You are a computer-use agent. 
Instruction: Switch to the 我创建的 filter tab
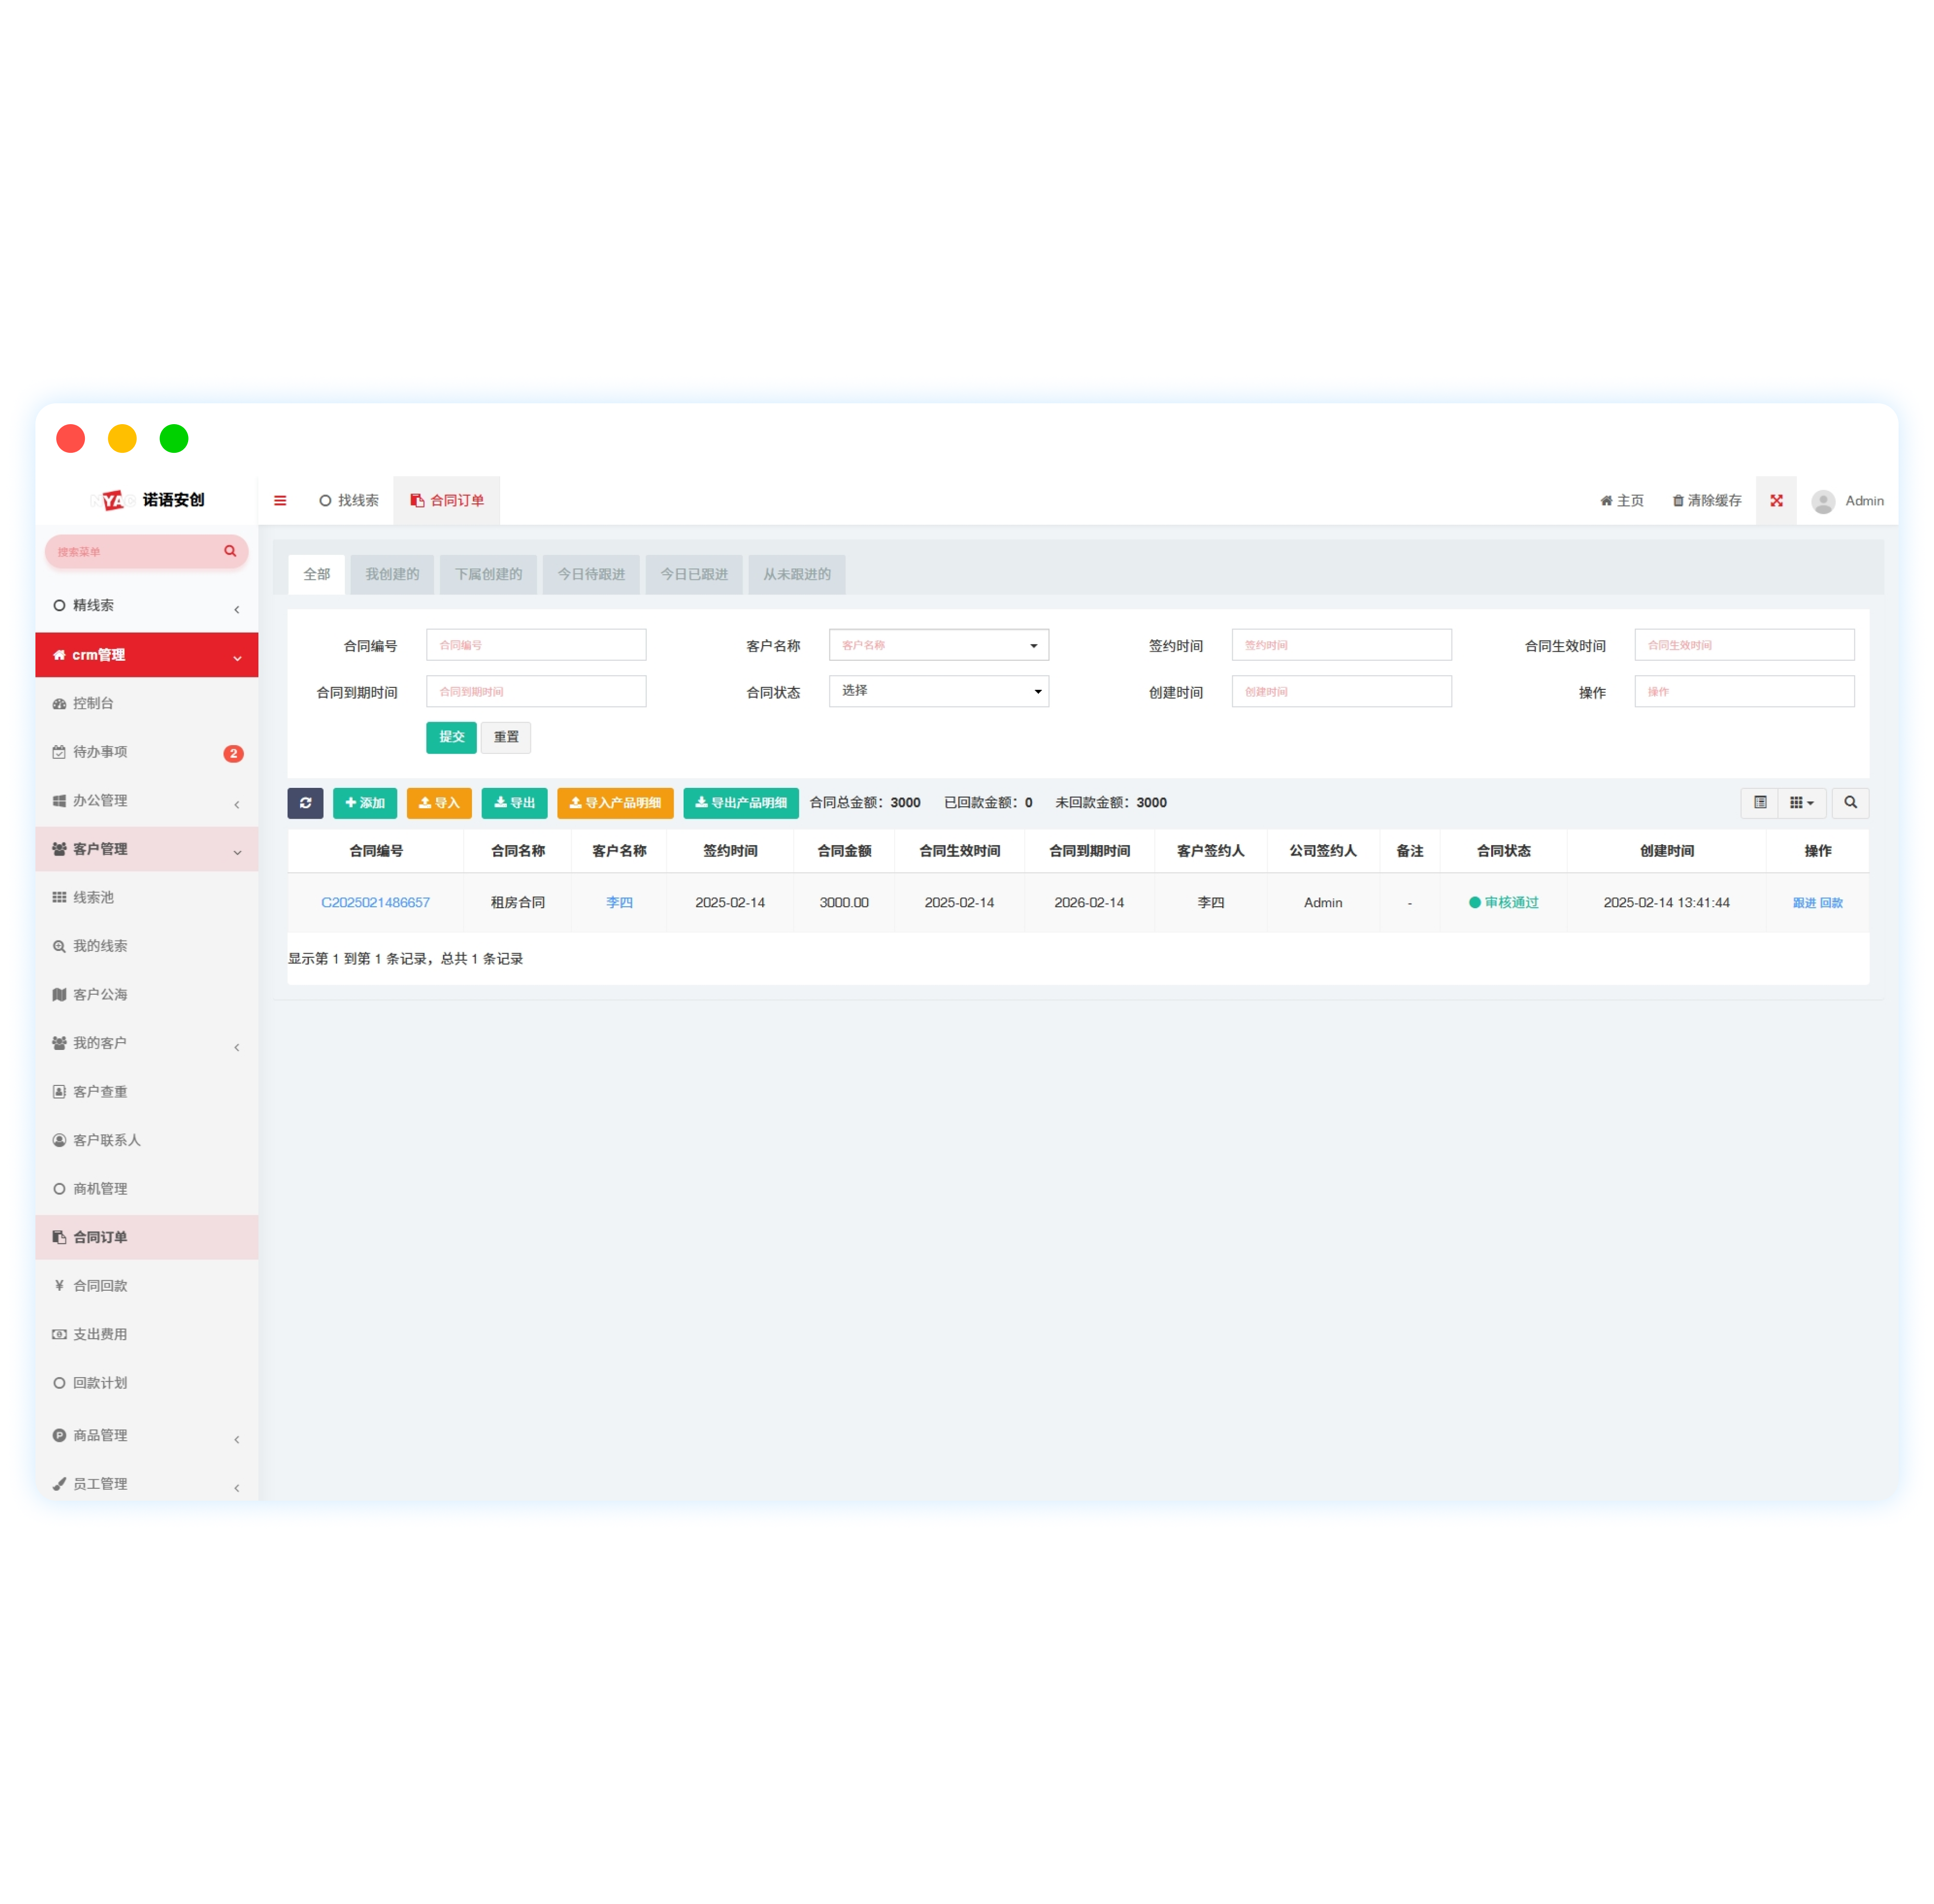391,574
